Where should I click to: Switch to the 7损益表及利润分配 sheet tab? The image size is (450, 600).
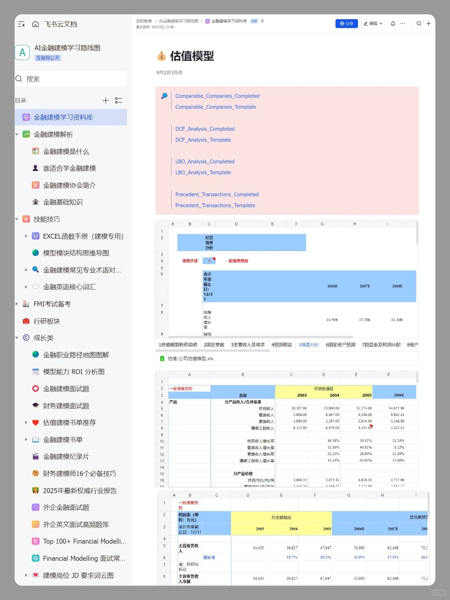(381, 345)
